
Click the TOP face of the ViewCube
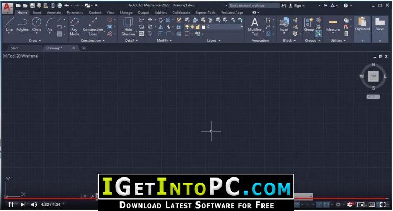[x=373, y=76]
